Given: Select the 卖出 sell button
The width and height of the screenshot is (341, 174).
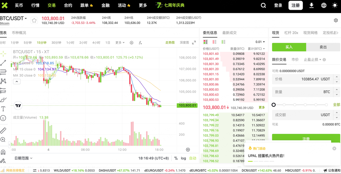Looking at the screenshot, I should [323, 47].
